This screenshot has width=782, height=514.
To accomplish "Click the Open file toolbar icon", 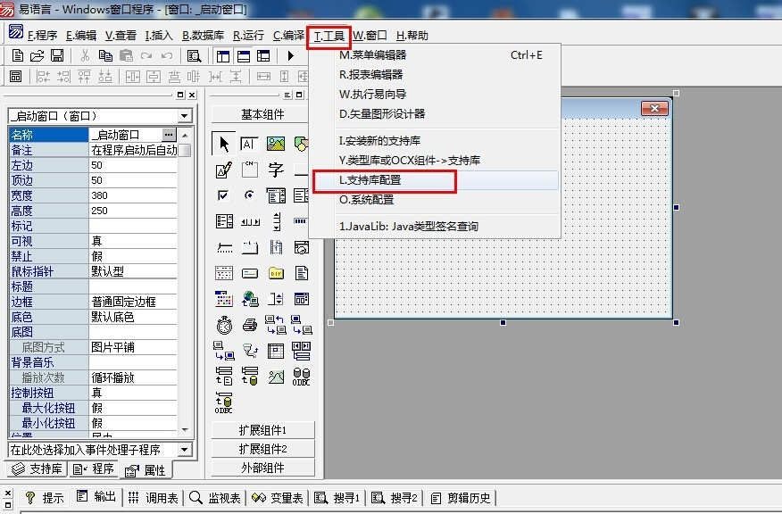I will tap(37, 56).
